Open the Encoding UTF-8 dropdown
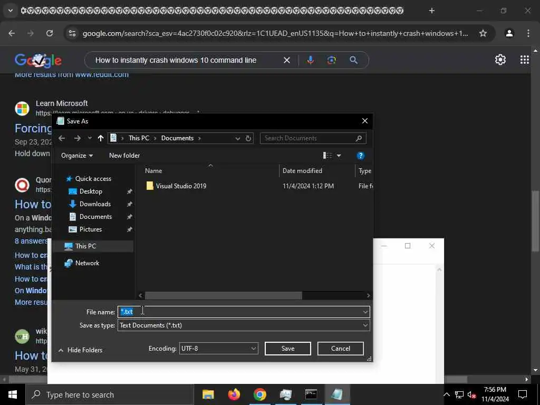540x405 pixels. click(x=218, y=349)
